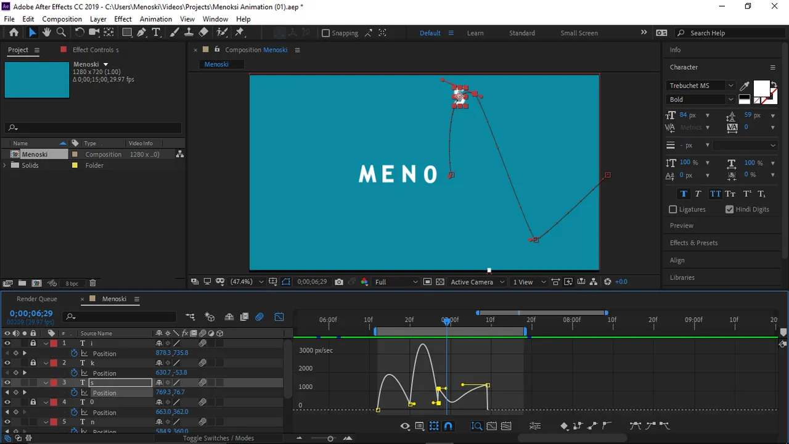Select the Rectangle shape tool
The image size is (789, 444).
coord(127,33)
